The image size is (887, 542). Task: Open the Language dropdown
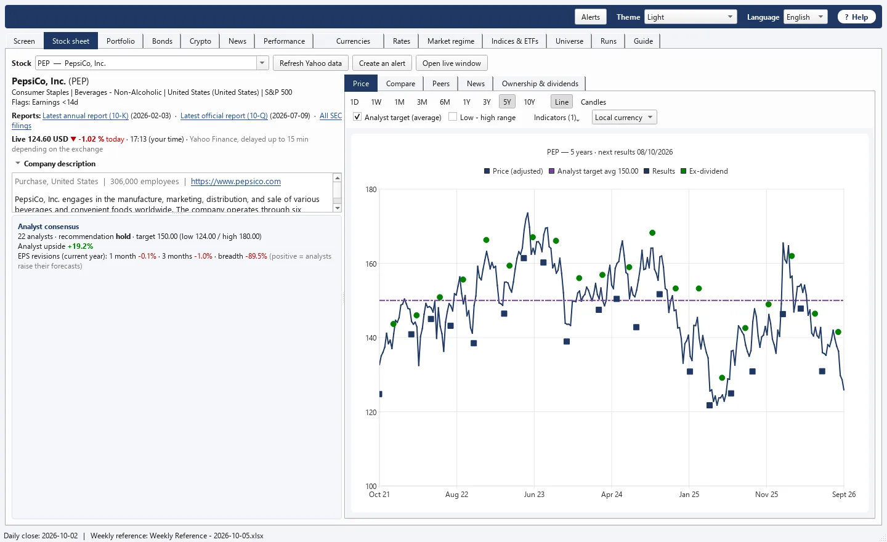[x=805, y=17]
